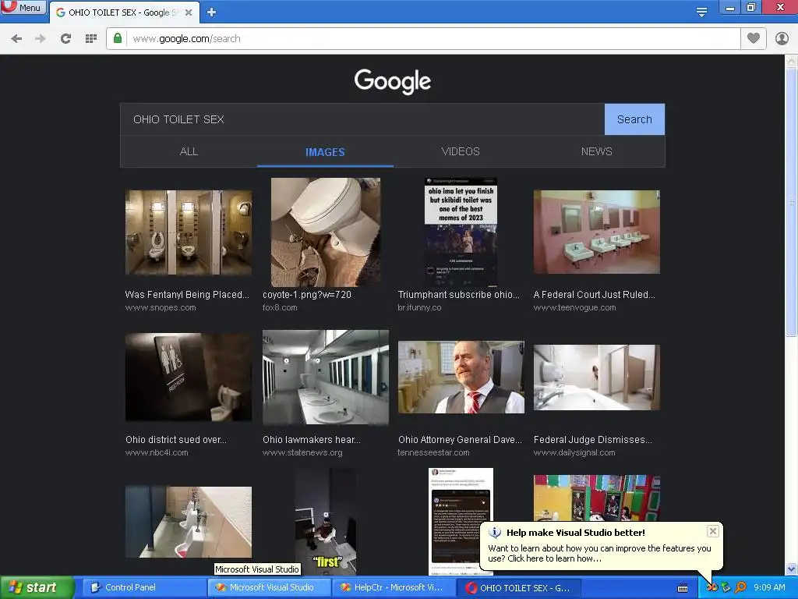This screenshot has height=599, width=798.
Task: Click "A Federal Court Just Ruled..." title
Action: (594, 294)
